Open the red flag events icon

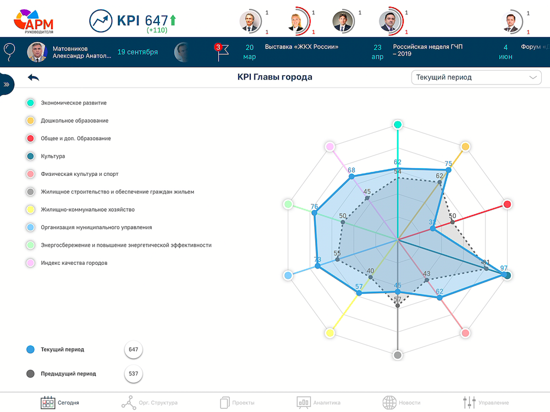[221, 52]
